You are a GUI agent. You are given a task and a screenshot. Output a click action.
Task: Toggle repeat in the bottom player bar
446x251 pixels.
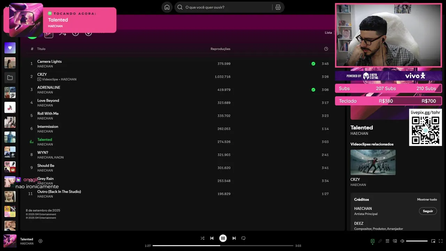pos(244,238)
